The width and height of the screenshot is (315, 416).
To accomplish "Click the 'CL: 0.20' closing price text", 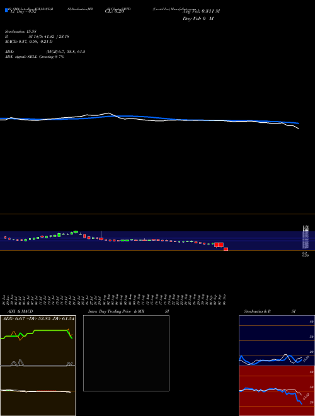I will pyautogui.click(x=114, y=11).
